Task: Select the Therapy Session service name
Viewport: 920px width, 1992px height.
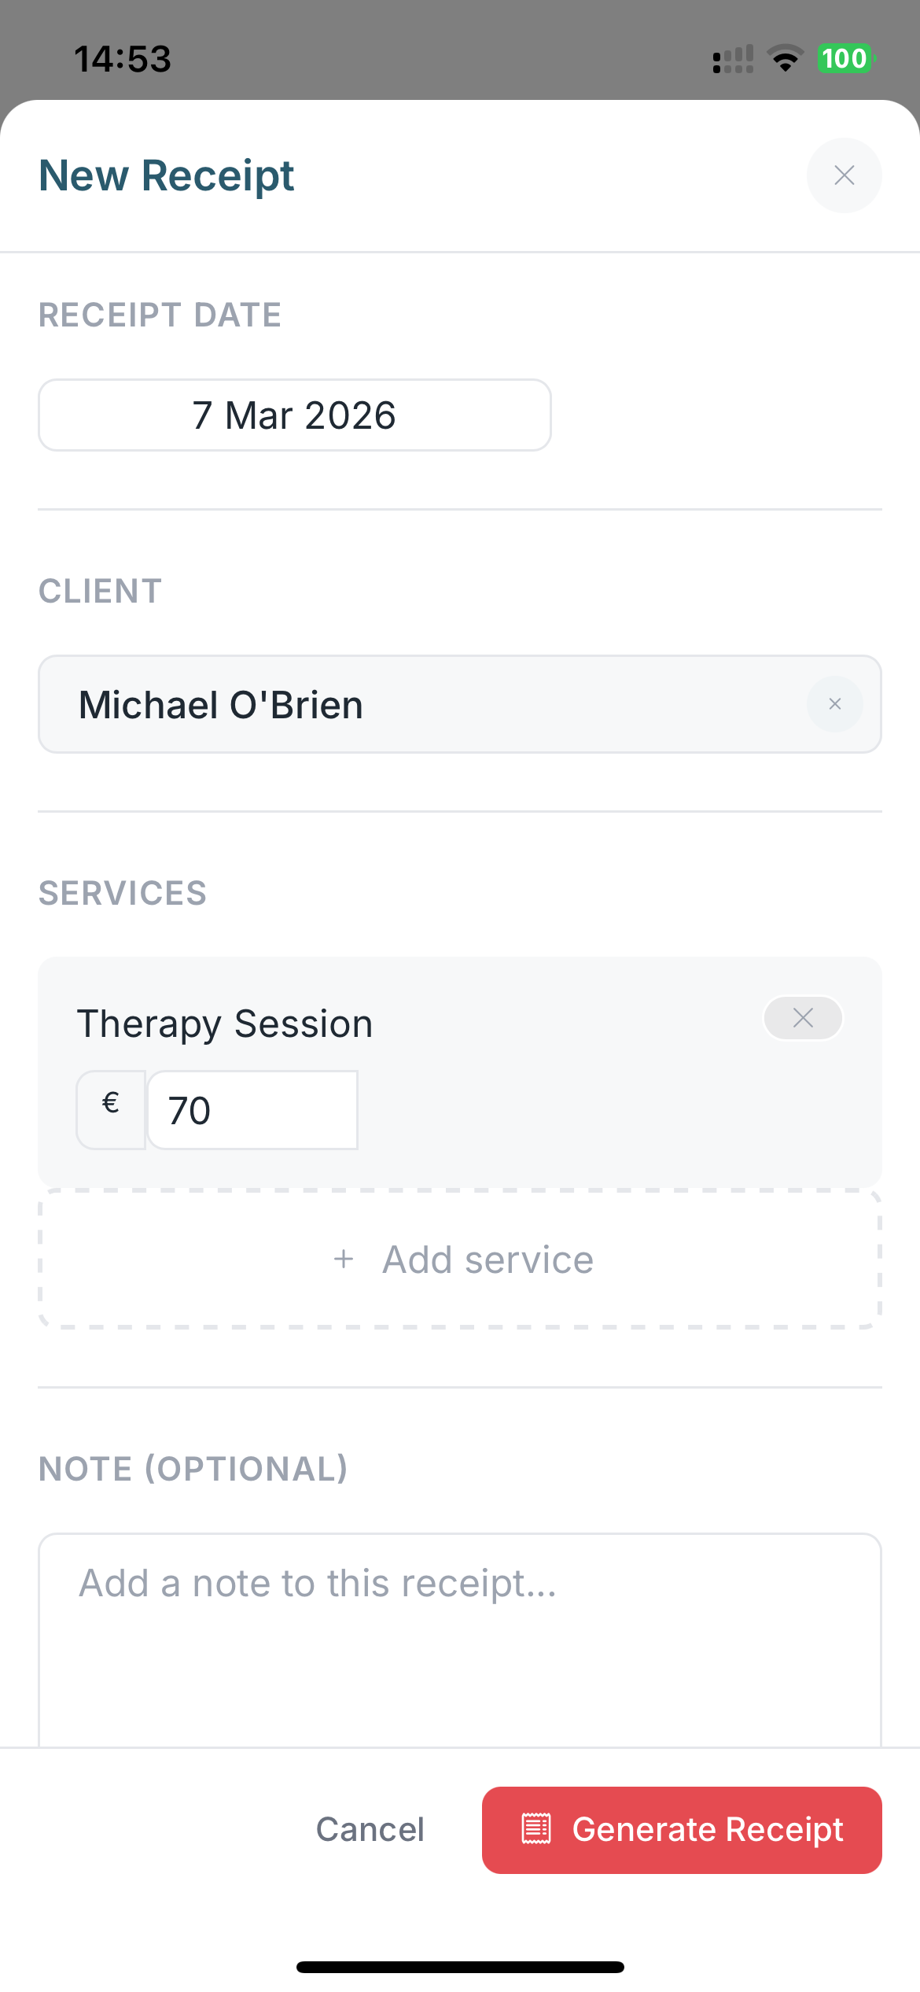Action: pyautogui.click(x=225, y=1023)
